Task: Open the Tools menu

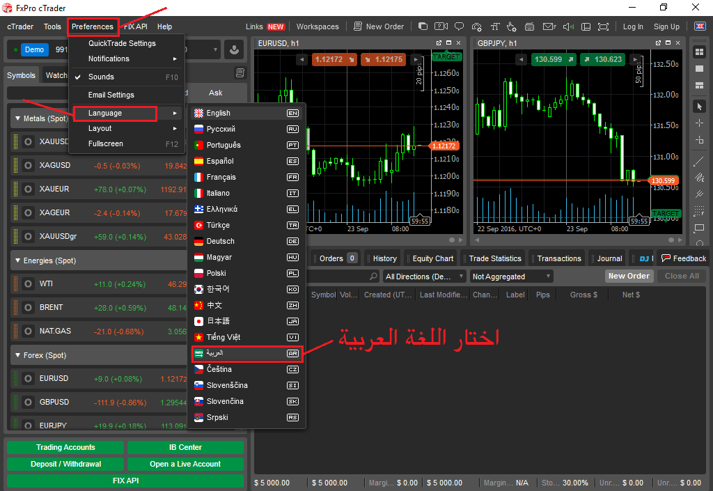Action: pos(52,27)
